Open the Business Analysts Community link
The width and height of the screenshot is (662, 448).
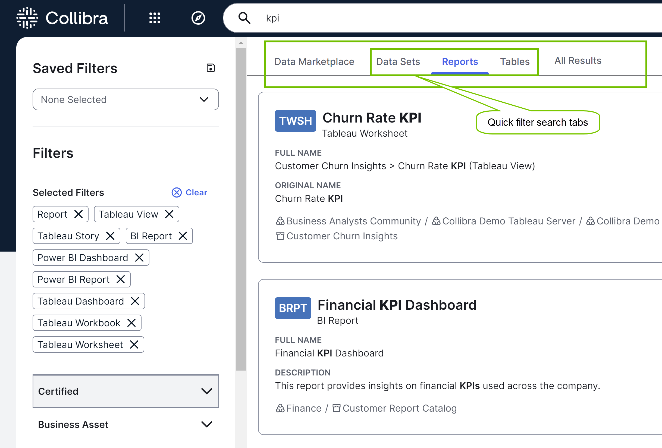(x=353, y=221)
